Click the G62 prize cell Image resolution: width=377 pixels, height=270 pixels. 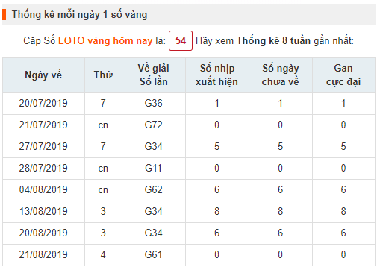coord(154,189)
